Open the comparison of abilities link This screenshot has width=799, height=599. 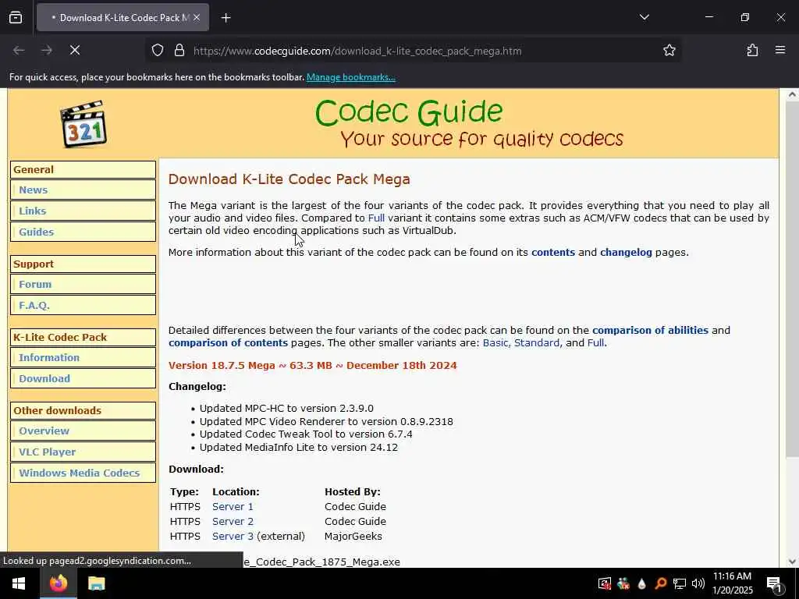click(650, 330)
